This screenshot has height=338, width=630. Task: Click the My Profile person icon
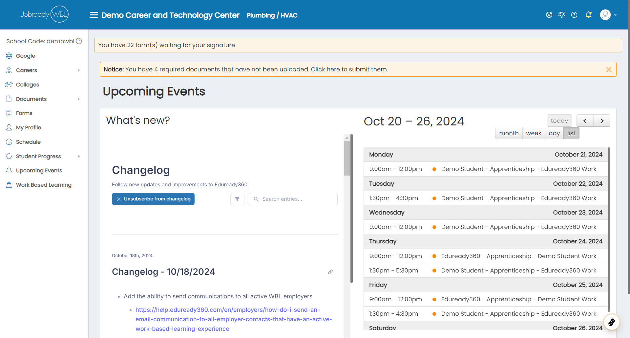coord(9,127)
